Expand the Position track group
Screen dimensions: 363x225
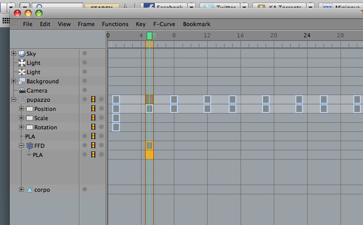point(22,108)
